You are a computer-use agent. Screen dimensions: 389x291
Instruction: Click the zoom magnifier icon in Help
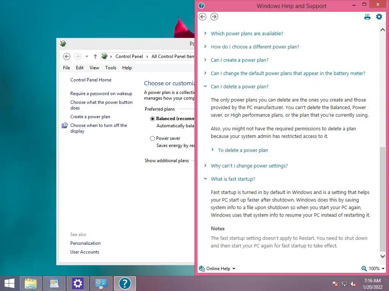[364, 269]
